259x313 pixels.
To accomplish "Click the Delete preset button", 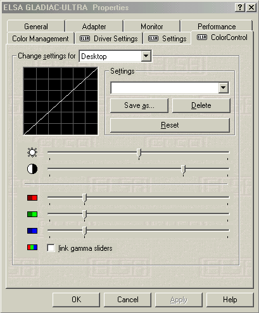I will [x=201, y=105].
